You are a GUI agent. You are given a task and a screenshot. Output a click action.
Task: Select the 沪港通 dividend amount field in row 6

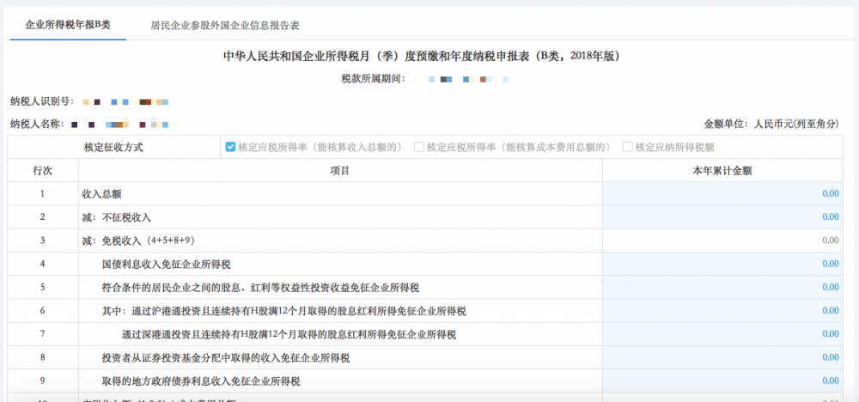(722, 310)
